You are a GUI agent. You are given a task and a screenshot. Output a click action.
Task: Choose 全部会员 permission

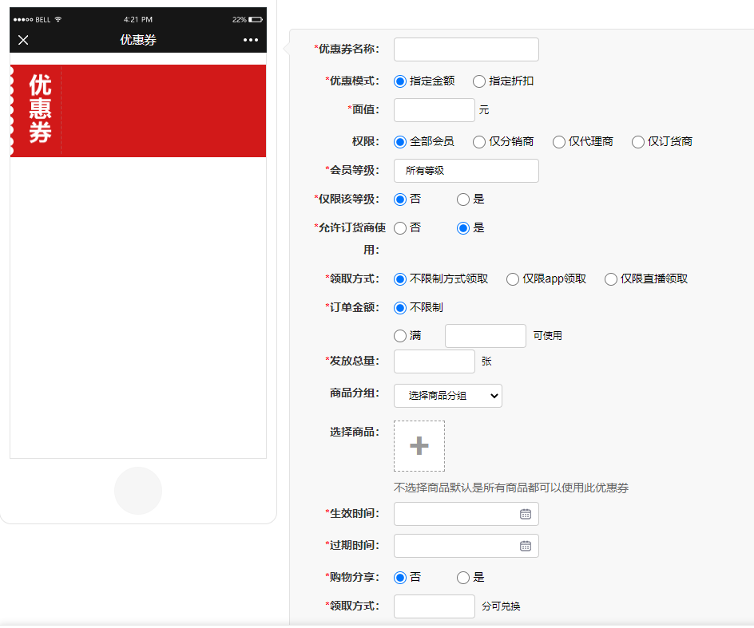tap(399, 142)
